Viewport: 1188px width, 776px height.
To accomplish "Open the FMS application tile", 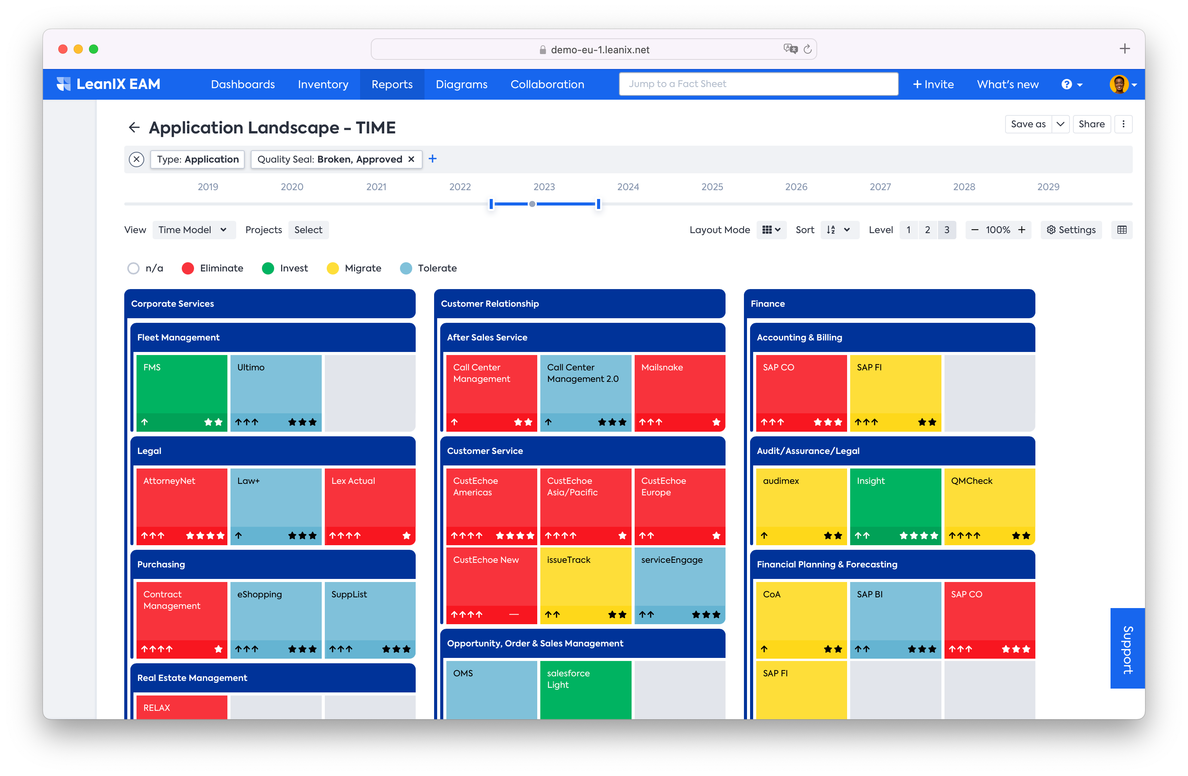I will pyautogui.click(x=182, y=393).
